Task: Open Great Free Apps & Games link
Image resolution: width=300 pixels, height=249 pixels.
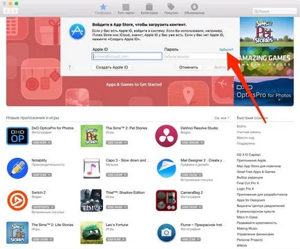Action: pyautogui.click(x=256, y=172)
